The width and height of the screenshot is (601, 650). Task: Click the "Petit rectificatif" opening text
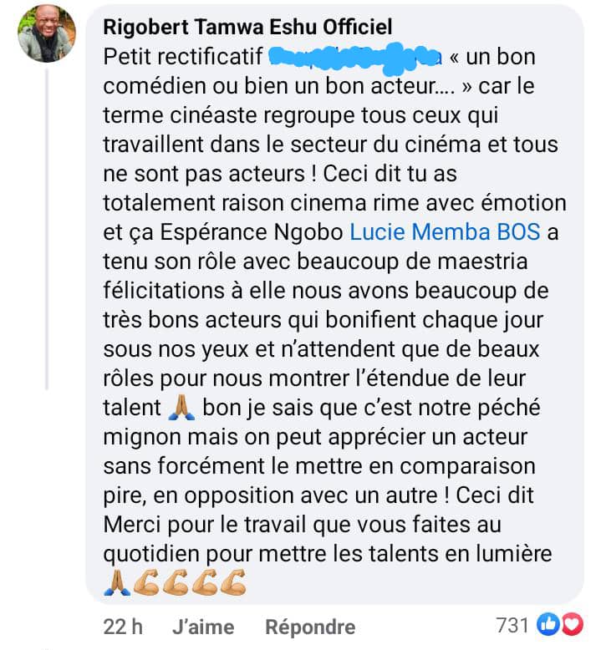(x=182, y=60)
